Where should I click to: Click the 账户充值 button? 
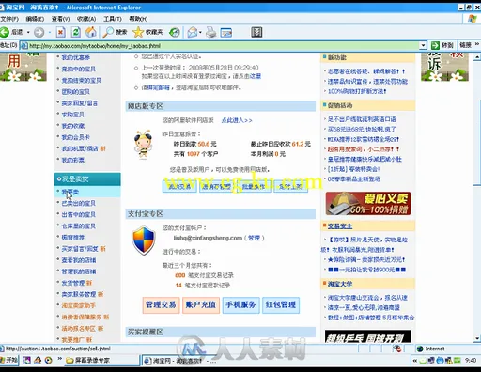click(201, 305)
